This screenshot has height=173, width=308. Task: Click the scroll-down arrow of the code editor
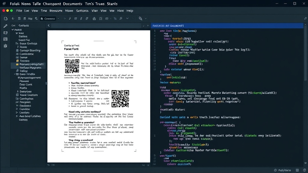click(306, 163)
